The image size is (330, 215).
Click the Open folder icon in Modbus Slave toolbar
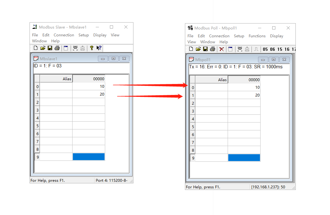tap(43, 48)
